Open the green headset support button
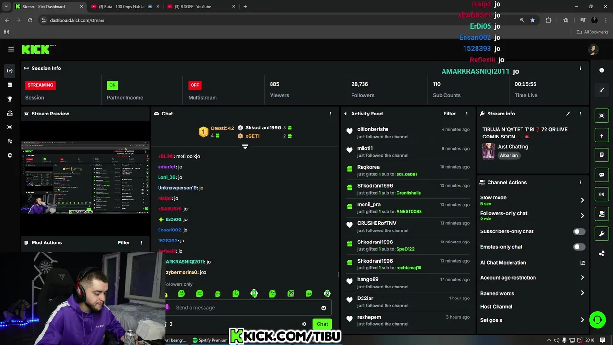The image size is (613, 345). [597, 320]
